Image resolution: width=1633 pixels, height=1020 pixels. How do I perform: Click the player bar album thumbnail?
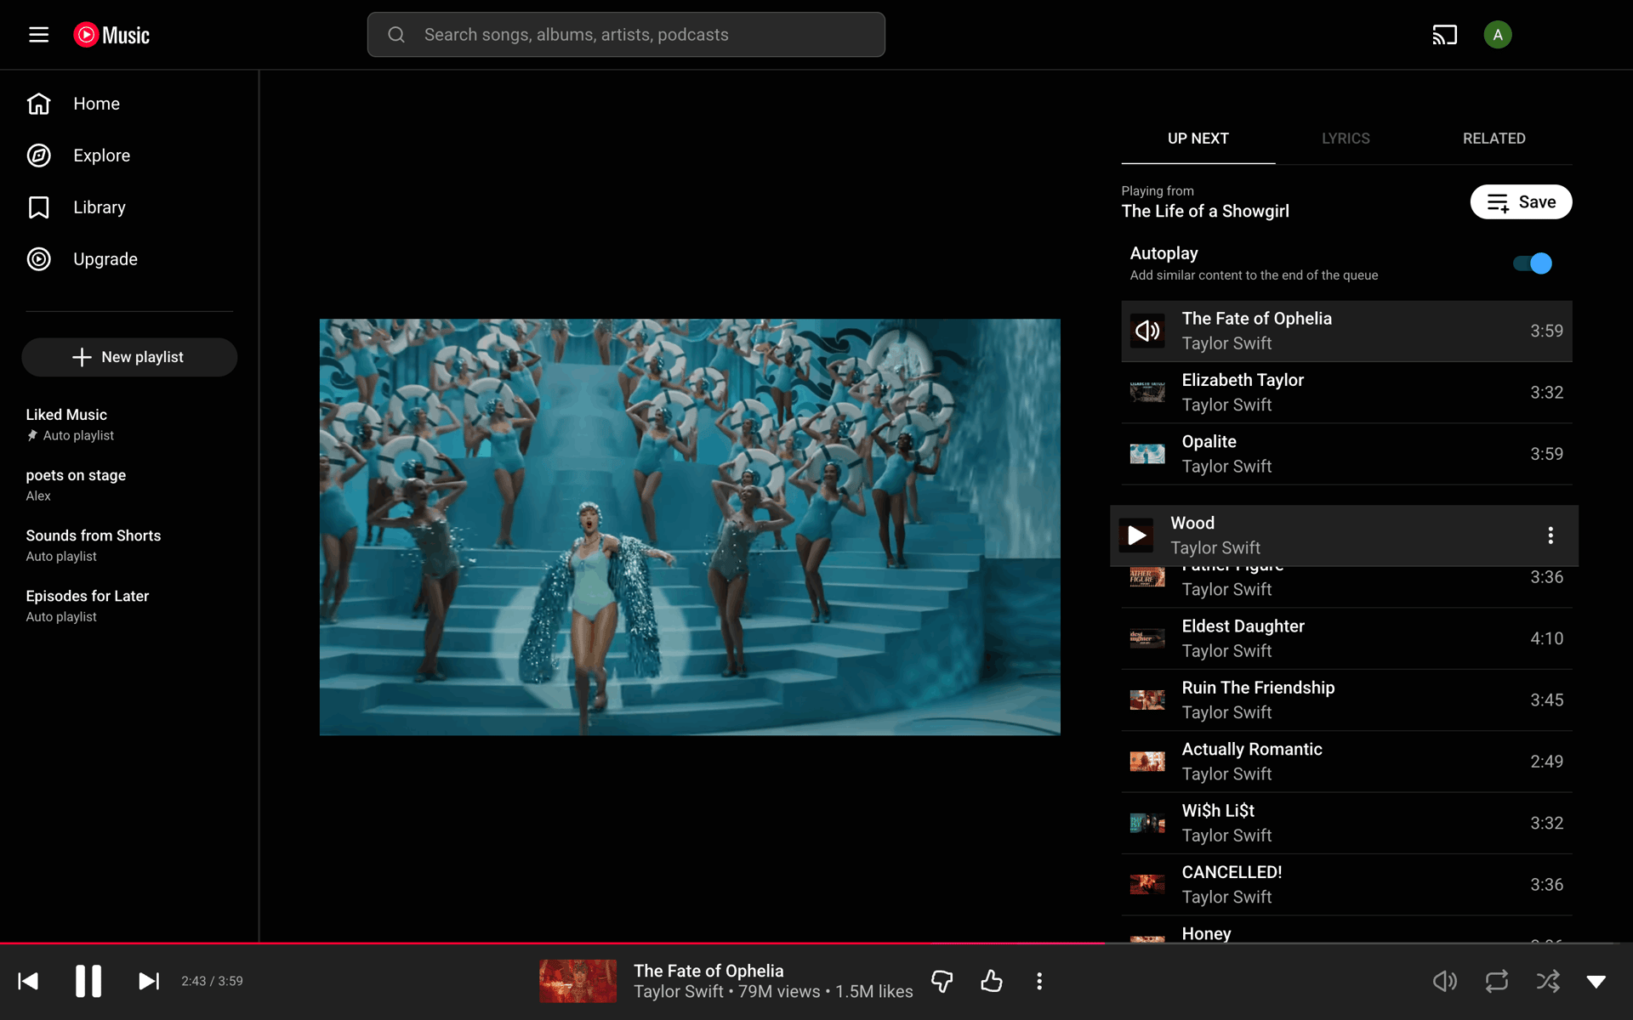pos(578,981)
